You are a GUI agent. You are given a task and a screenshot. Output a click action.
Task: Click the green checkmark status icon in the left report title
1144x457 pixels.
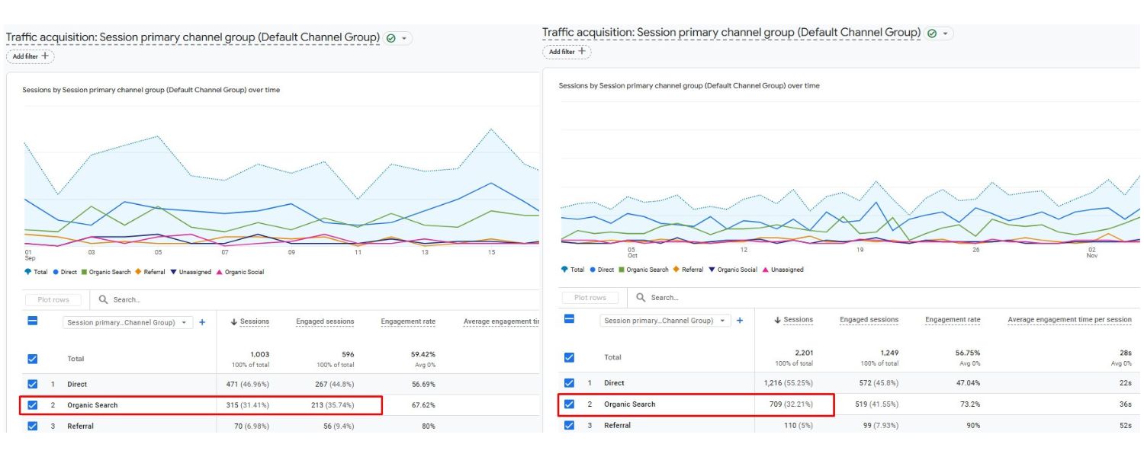pyautogui.click(x=391, y=38)
